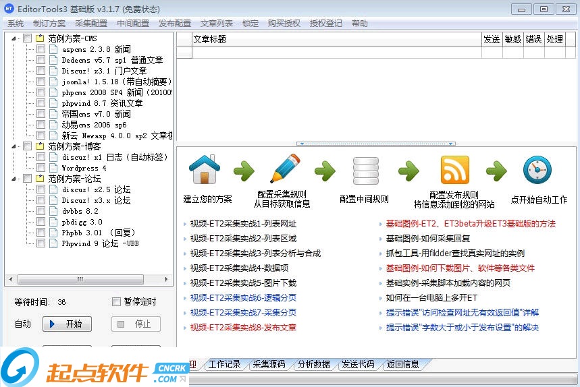Screen dimensions: 580x387
Task: Open the 制订方案 menu
Action: point(49,24)
